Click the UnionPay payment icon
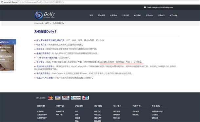This screenshot has height=122, width=200. [x=86, y=98]
